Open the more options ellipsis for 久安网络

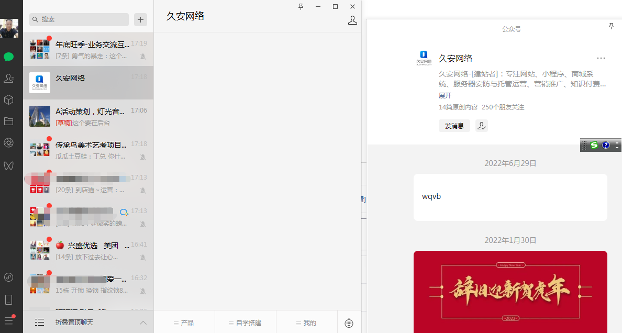coord(601,58)
